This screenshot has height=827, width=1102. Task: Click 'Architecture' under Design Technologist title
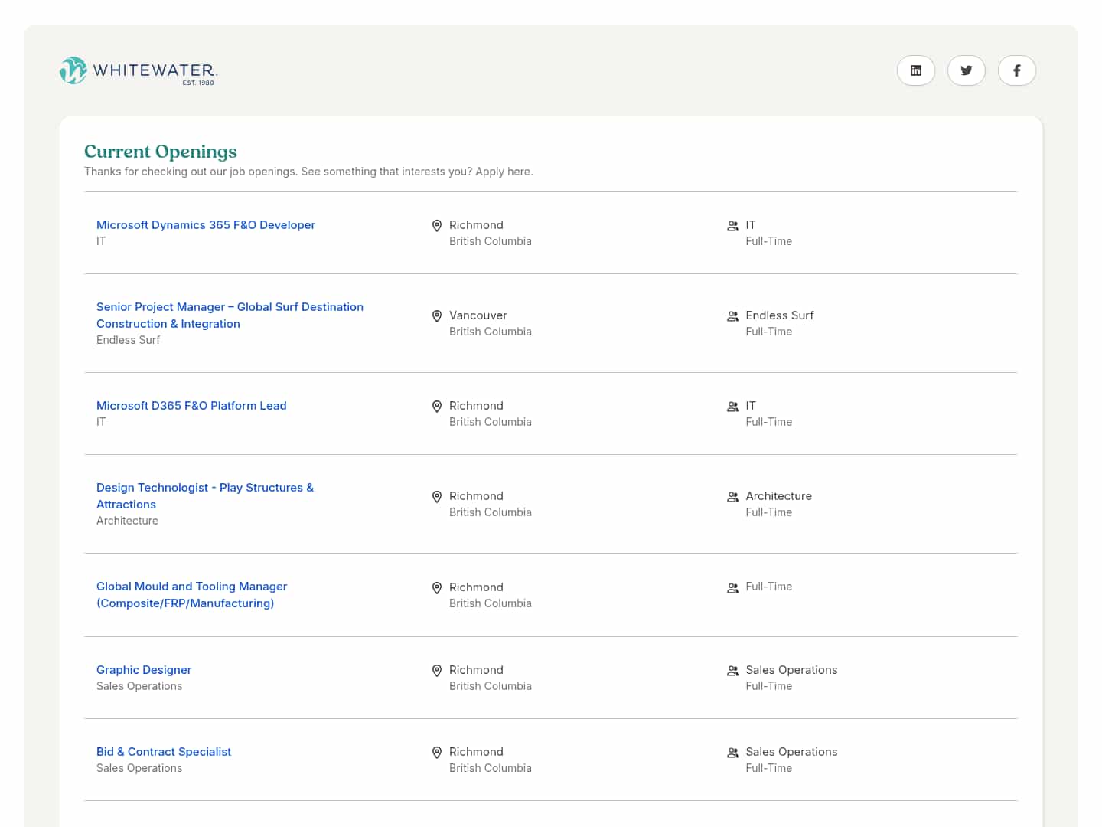point(127,521)
